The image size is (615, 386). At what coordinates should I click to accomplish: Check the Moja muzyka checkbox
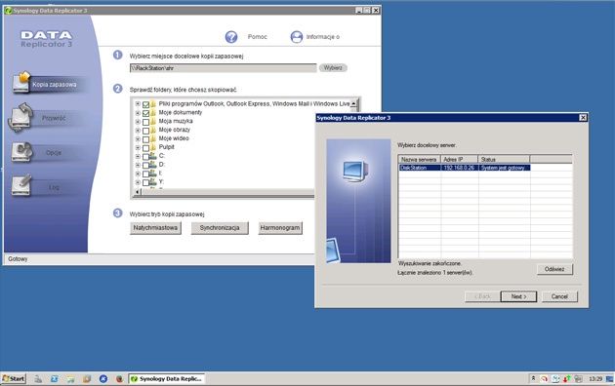[x=145, y=122]
